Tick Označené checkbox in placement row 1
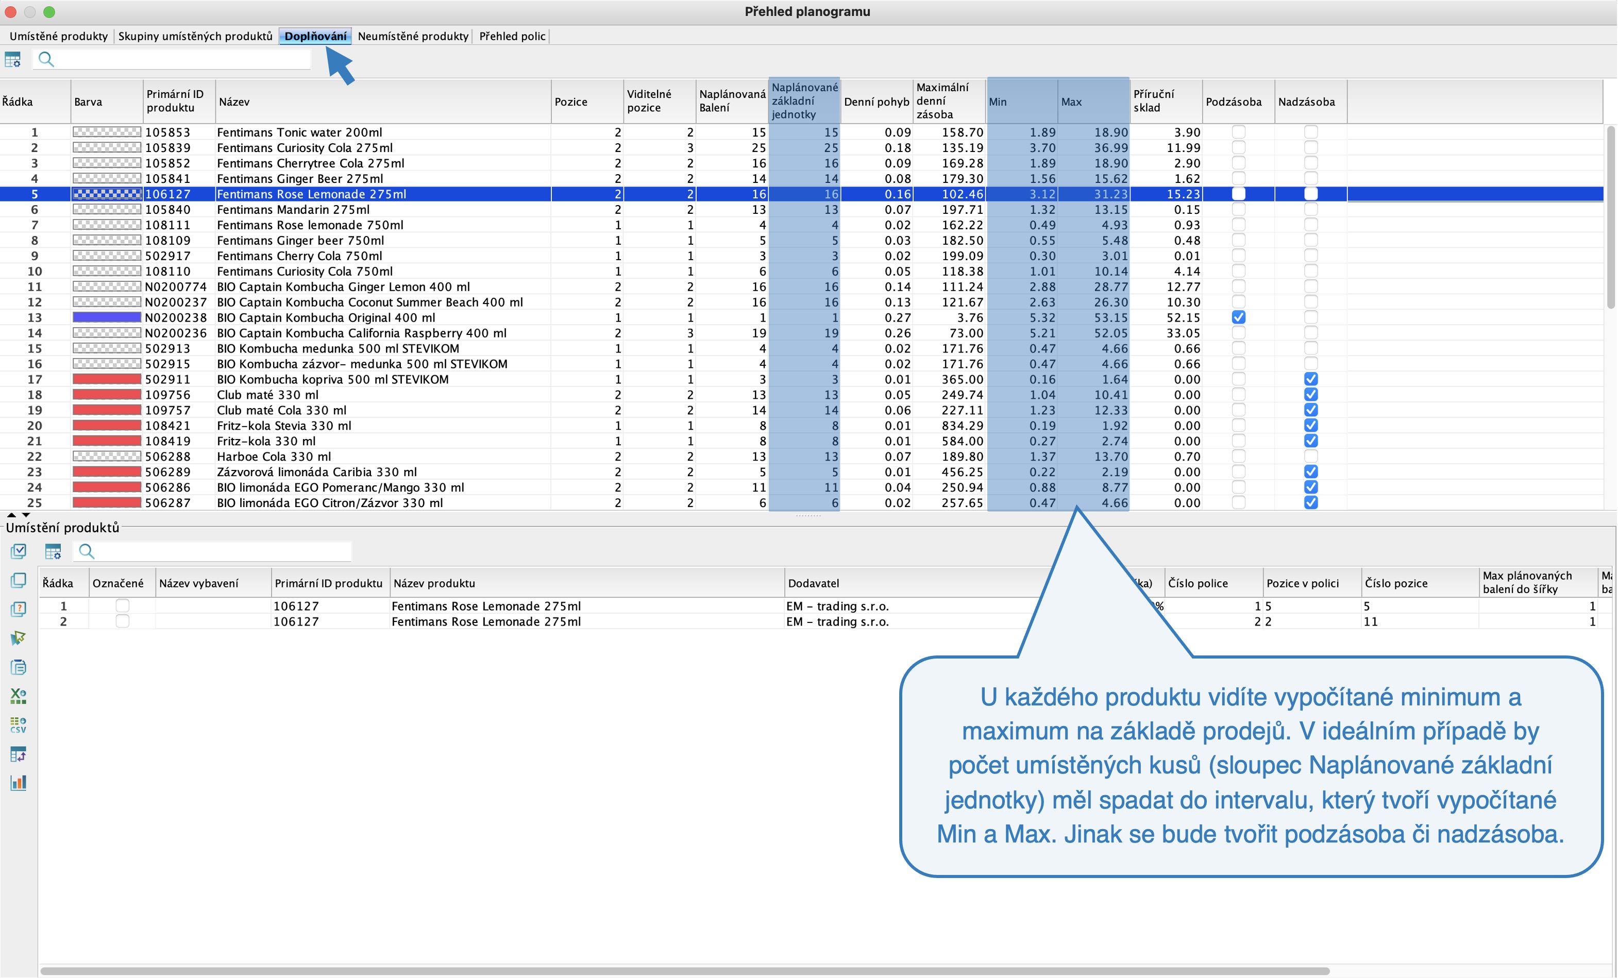Viewport: 1618px width, 978px height. click(x=122, y=605)
